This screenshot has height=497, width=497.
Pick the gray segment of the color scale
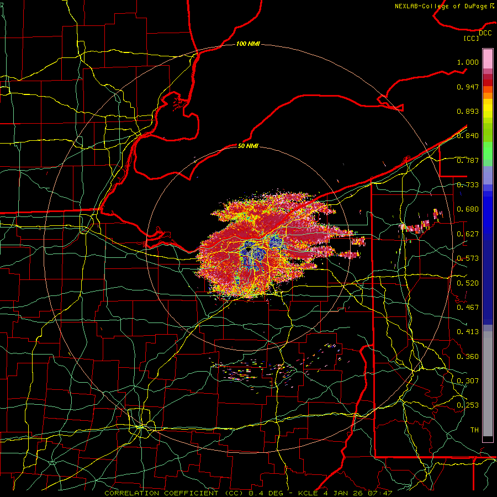point(488,384)
